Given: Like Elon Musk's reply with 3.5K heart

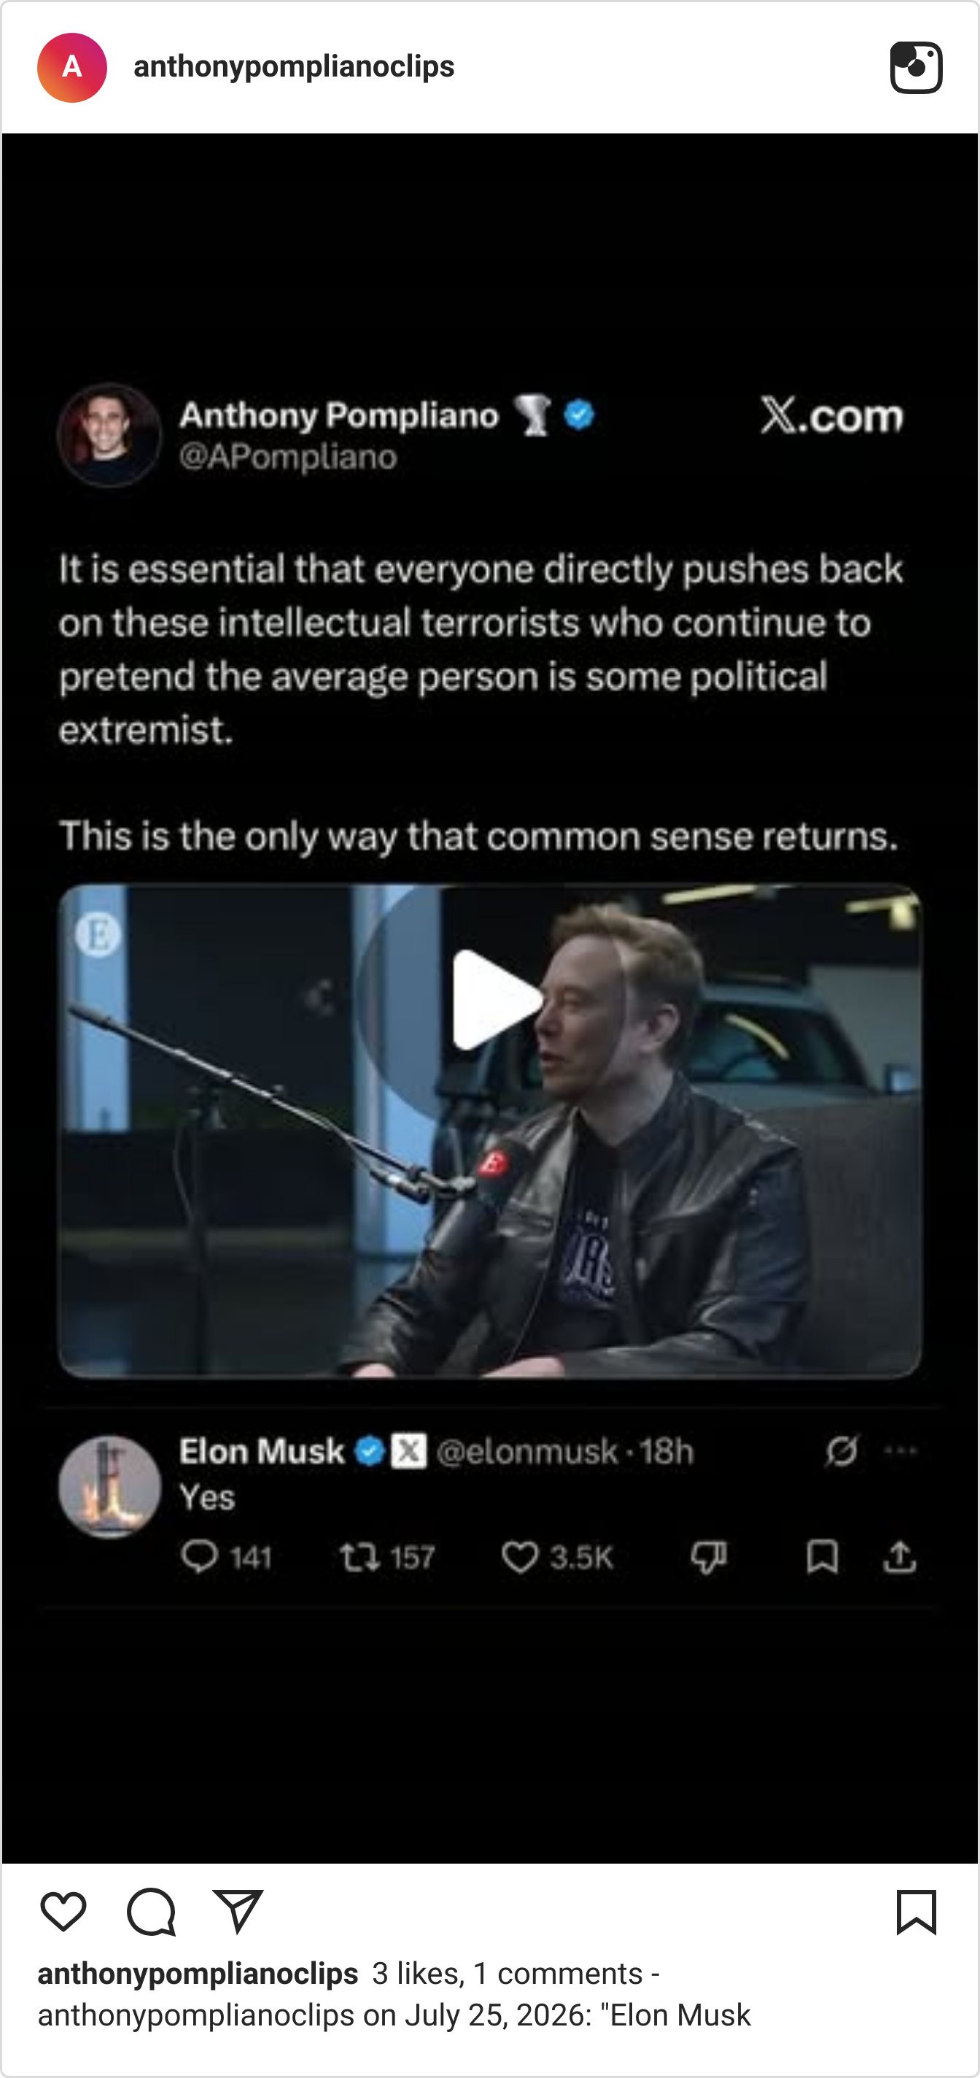Looking at the screenshot, I should tap(519, 1557).
